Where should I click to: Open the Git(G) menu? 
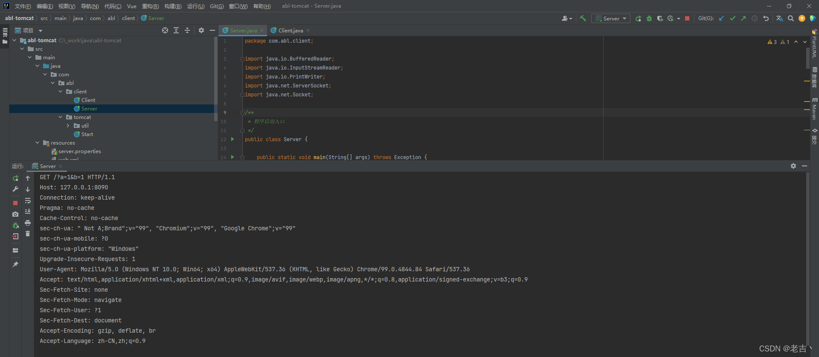[x=217, y=6]
